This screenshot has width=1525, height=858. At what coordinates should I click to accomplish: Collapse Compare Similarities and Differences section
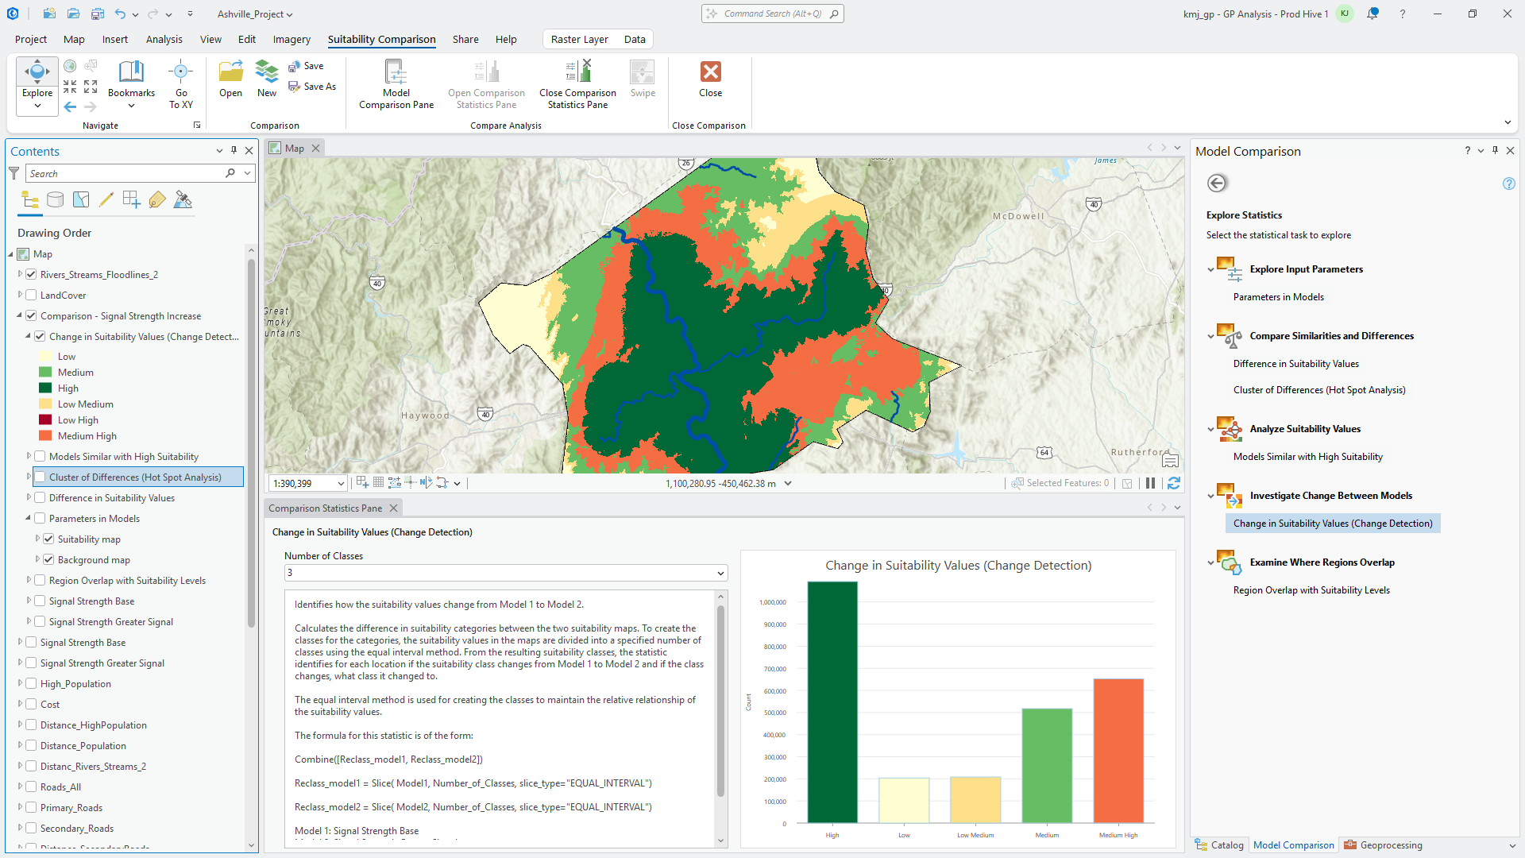1210,337
